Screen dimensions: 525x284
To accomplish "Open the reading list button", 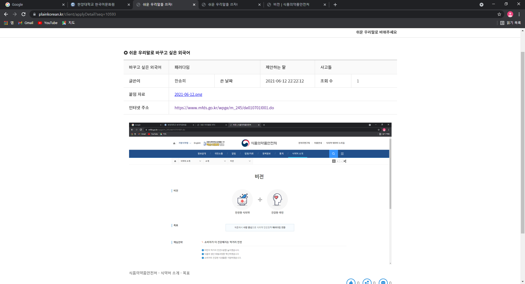I will [x=511, y=23].
